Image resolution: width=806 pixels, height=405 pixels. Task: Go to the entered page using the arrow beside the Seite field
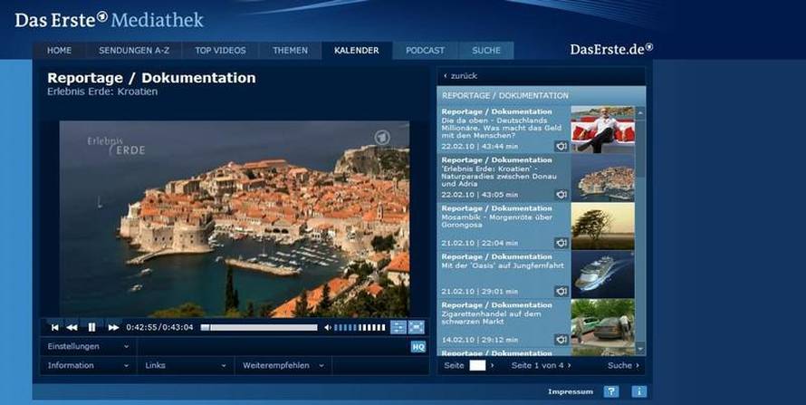[x=492, y=365]
